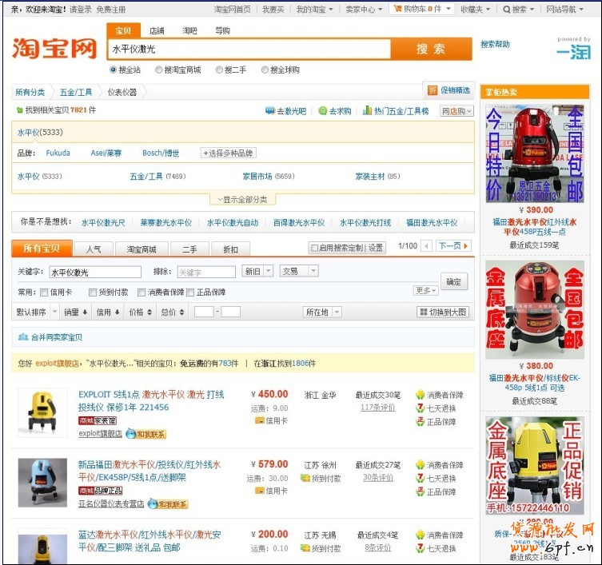
Task: Select the 搜淘宝商城 radio button
Action: 158,70
